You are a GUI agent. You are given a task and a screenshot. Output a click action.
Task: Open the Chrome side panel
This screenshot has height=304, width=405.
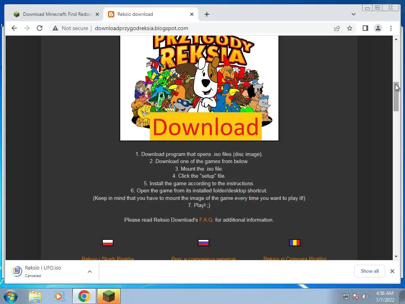point(365,28)
